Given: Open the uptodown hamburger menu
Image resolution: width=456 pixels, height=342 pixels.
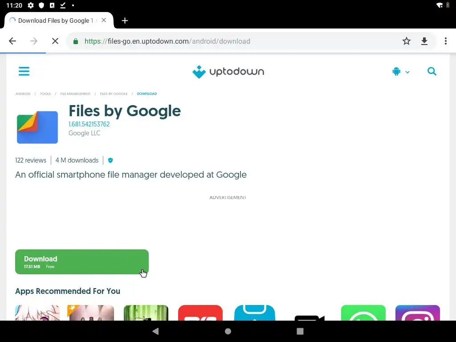Looking at the screenshot, I should point(24,71).
